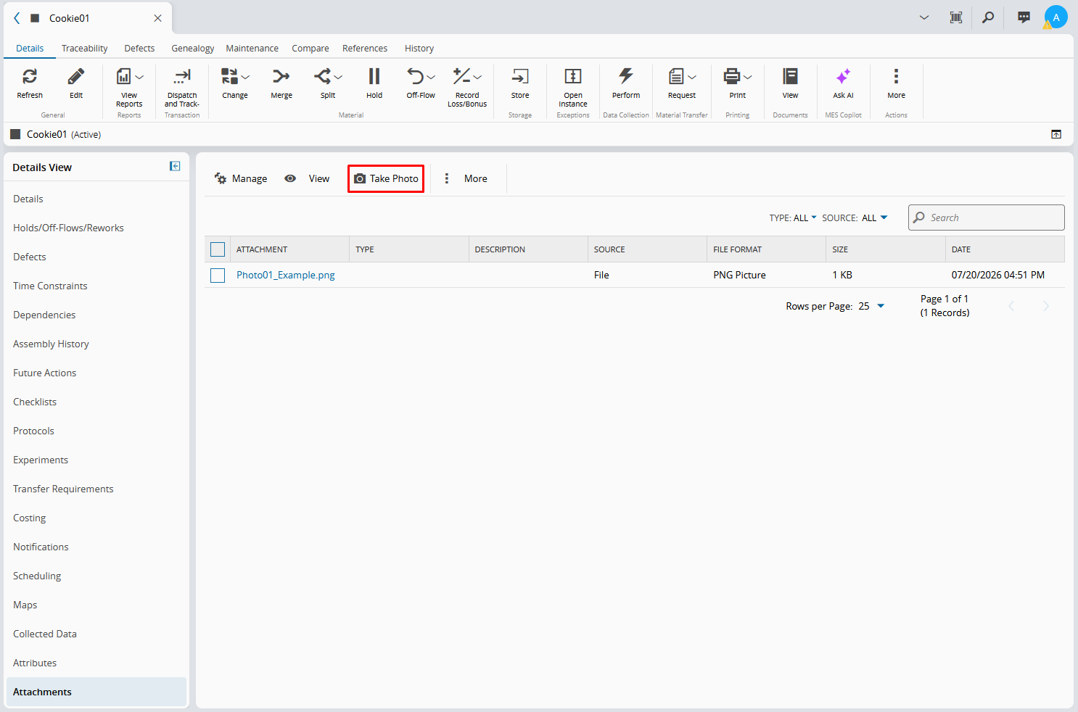Expand the Print dropdown arrow
Image resolution: width=1078 pixels, height=712 pixels.
748,77
